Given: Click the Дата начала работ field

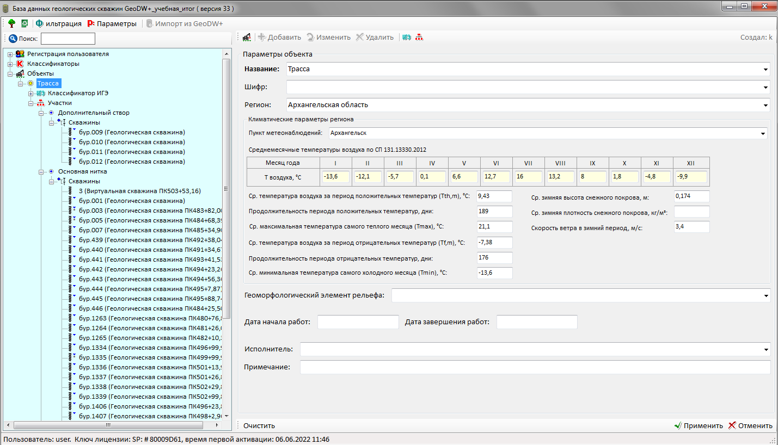Looking at the screenshot, I should click(358, 322).
